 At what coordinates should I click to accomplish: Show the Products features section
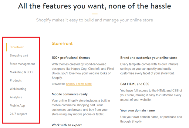tap(16, 81)
